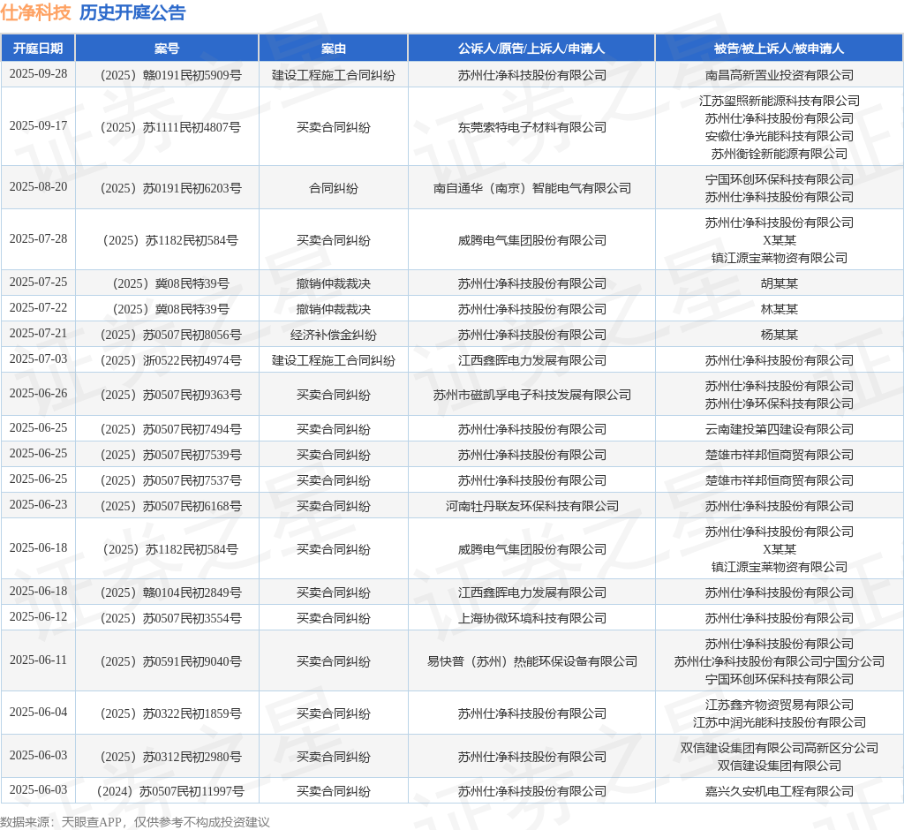Select case number 苏0507民初11997号
This screenshot has height=830, width=904.
tap(170, 791)
